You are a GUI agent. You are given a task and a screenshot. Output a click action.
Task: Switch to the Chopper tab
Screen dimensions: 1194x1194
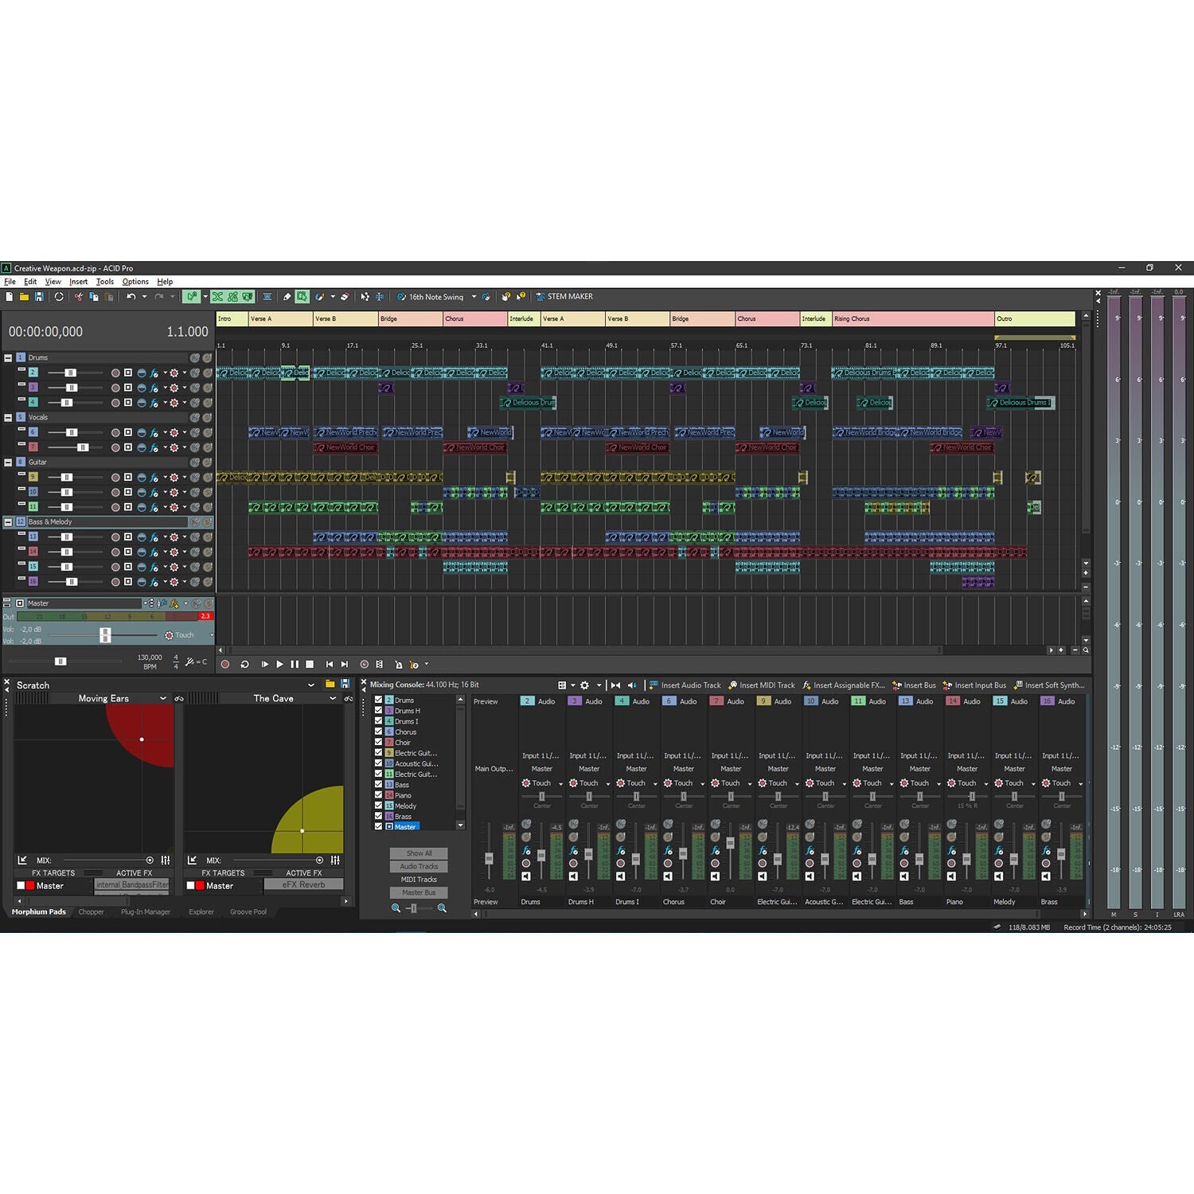[x=91, y=912]
